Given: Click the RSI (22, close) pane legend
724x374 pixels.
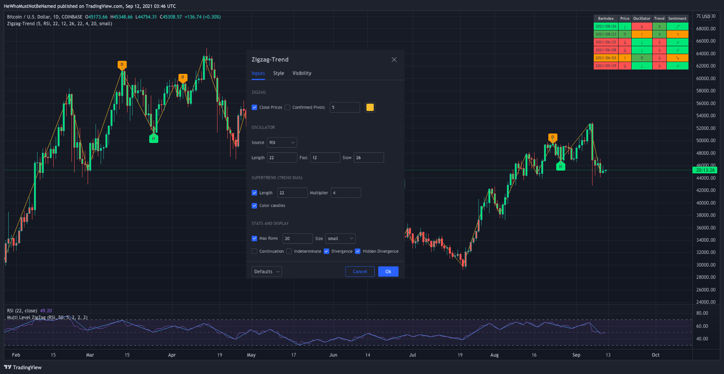Looking at the screenshot, I should (22, 311).
